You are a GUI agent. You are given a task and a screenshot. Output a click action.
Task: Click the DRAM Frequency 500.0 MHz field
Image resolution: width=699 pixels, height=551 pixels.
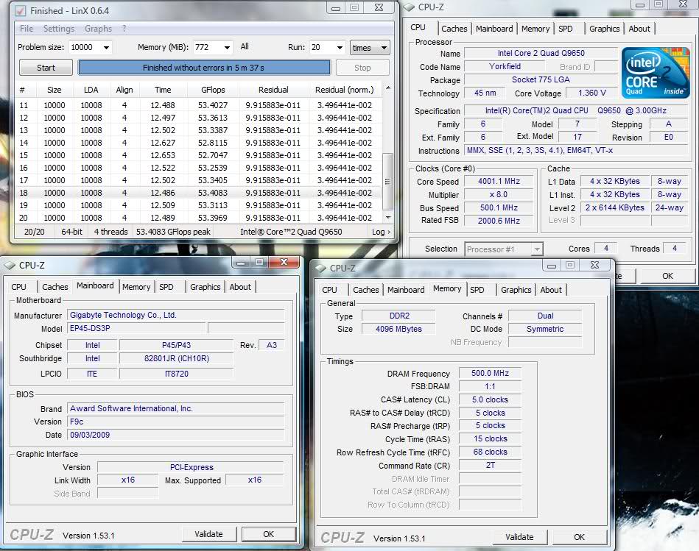491,374
